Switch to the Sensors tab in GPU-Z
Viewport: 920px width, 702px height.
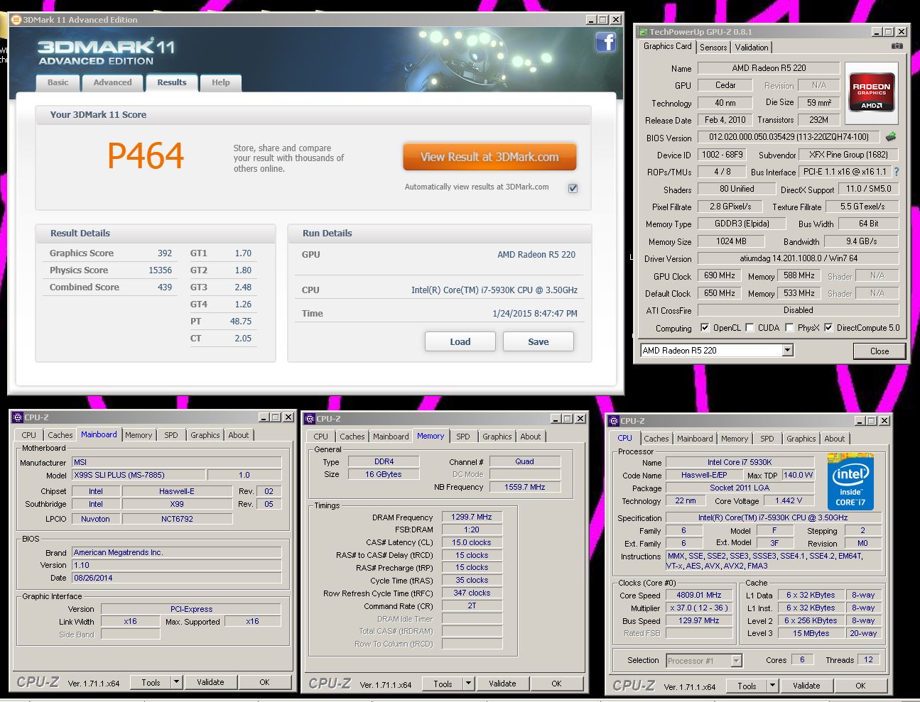[713, 48]
